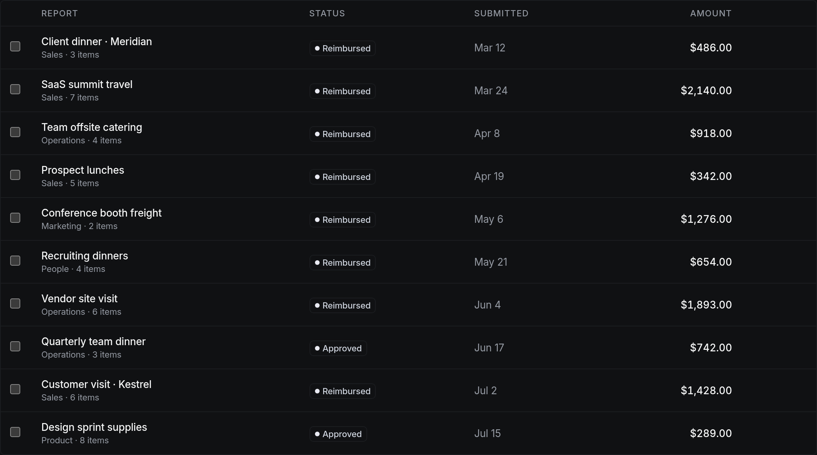Select the SaaS summit travel checkbox

[x=15, y=89]
